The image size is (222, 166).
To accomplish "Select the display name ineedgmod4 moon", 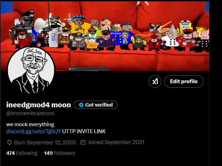I will point(38,105).
